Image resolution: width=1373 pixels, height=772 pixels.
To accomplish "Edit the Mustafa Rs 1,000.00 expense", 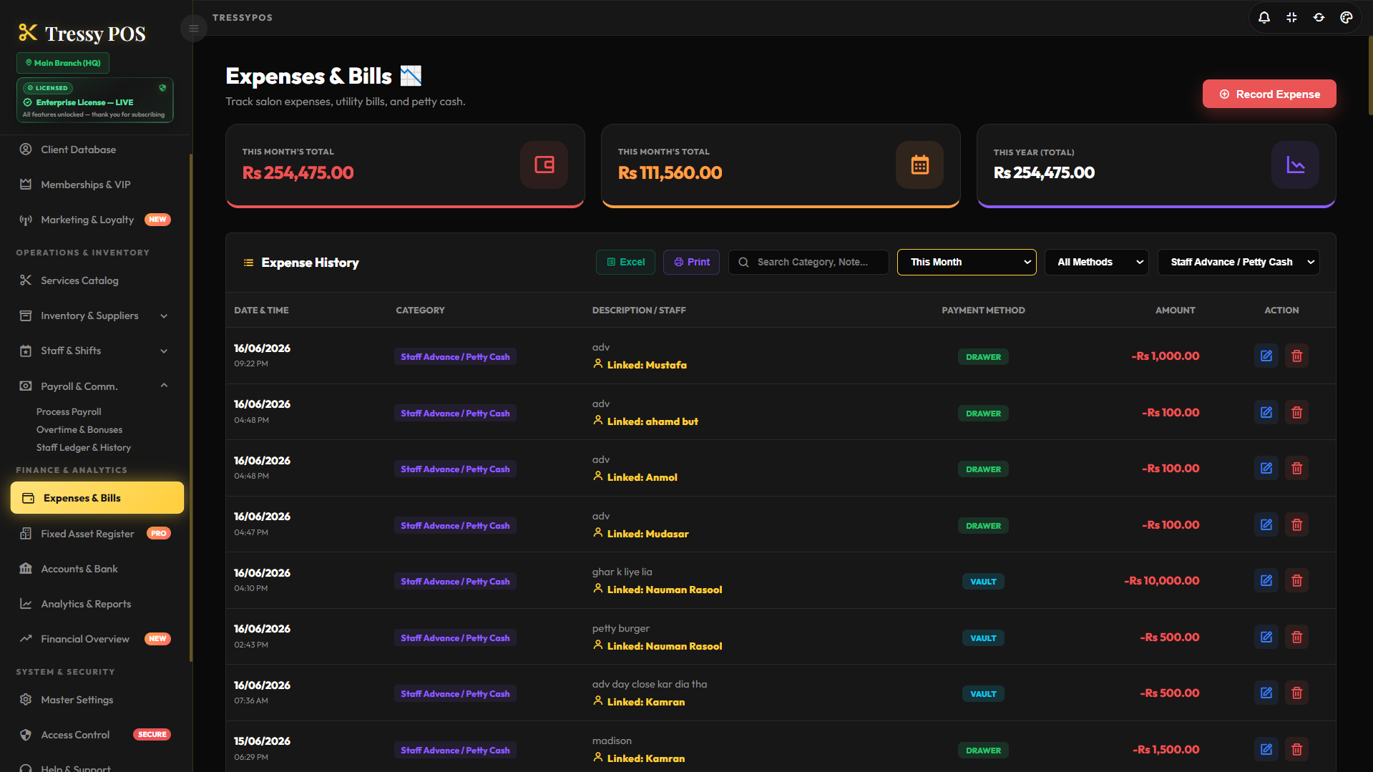I will tap(1266, 356).
